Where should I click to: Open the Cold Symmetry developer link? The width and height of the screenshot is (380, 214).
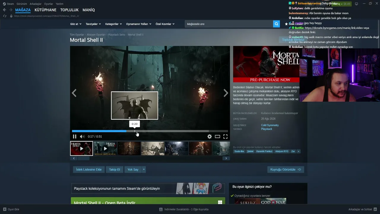tap(270, 125)
